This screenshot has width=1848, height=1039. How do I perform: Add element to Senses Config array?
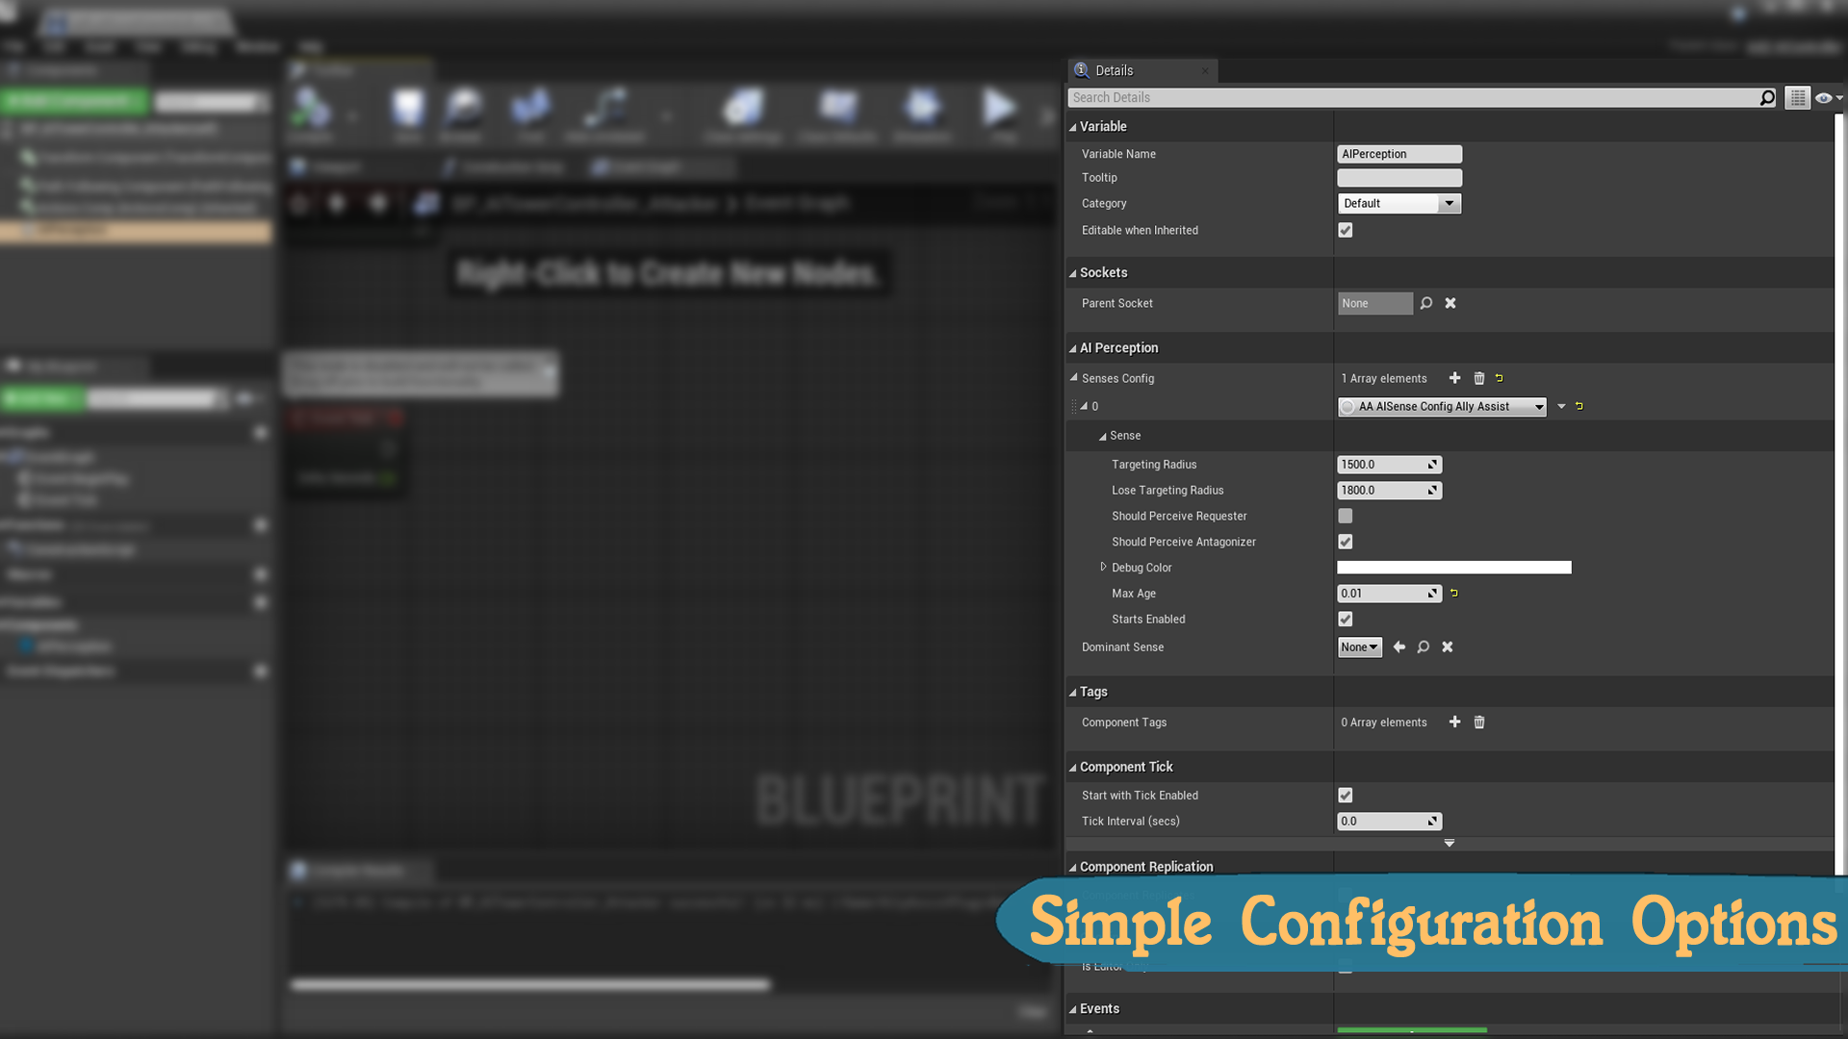(x=1454, y=378)
